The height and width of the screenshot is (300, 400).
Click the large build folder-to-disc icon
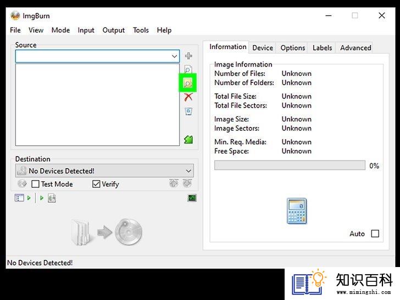point(107,232)
